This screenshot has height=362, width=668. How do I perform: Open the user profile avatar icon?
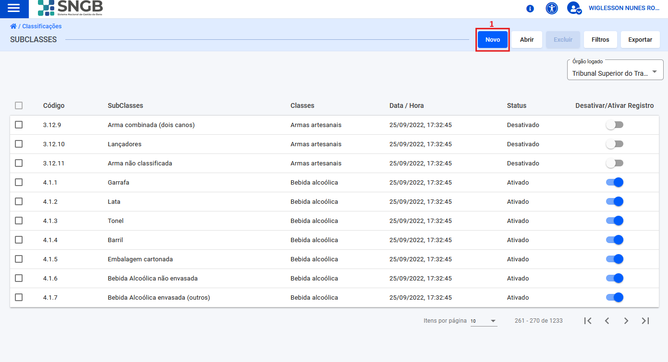coord(574,8)
